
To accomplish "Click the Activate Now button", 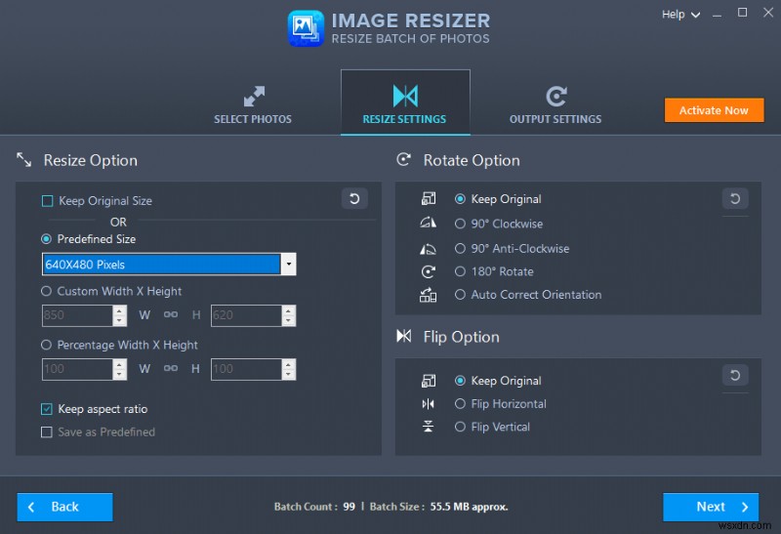I will [714, 110].
